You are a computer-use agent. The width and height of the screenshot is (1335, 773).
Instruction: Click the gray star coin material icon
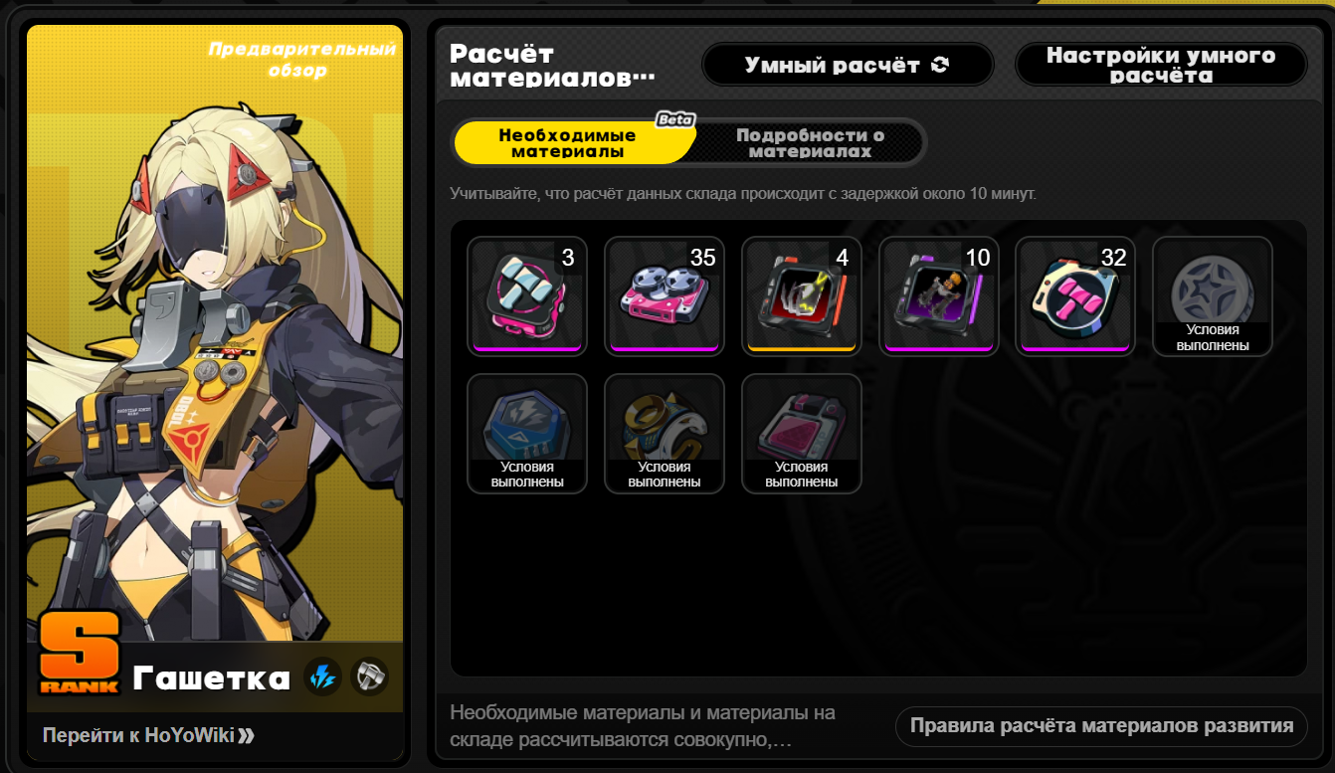pos(1213,295)
